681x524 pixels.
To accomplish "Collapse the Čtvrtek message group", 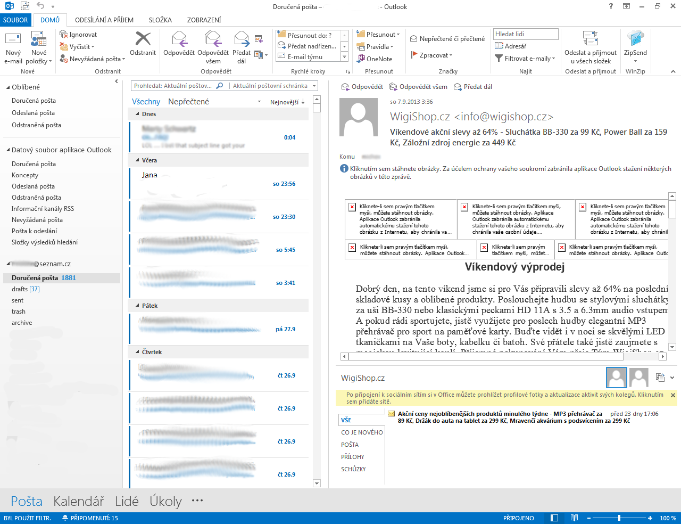I will pos(138,352).
